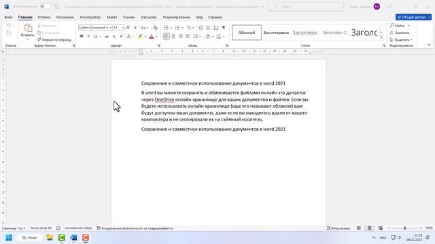Click the title bar search box
The height and width of the screenshot is (244, 435).
[x=306, y=6]
